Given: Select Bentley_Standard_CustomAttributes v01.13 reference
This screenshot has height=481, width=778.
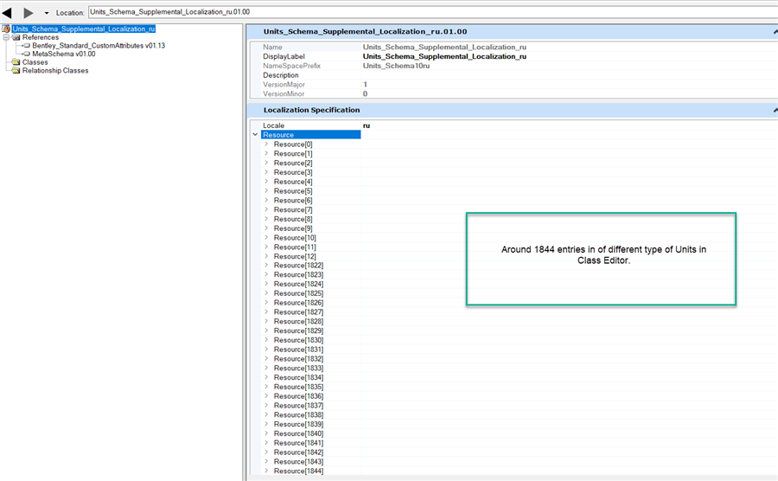Looking at the screenshot, I should (99, 46).
